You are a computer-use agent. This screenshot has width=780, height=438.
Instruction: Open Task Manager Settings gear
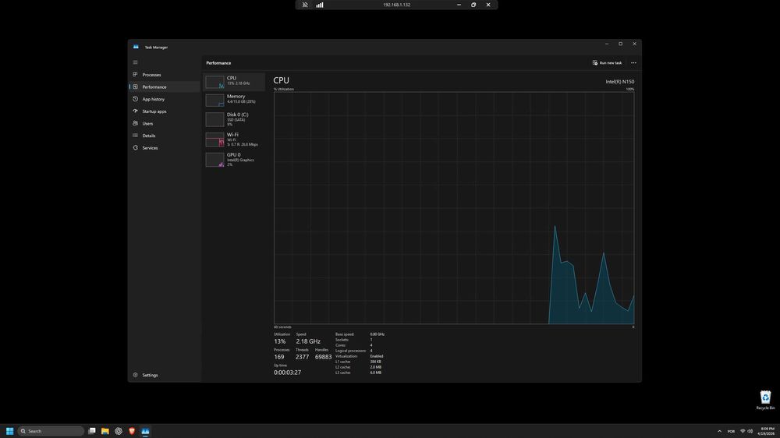click(x=135, y=375)
